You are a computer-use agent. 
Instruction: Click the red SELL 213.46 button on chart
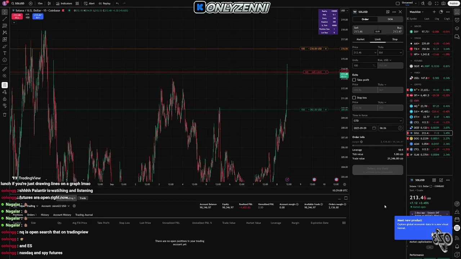coord(17,16)
